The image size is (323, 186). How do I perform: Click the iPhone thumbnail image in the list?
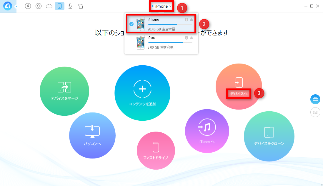click(141, 24)
